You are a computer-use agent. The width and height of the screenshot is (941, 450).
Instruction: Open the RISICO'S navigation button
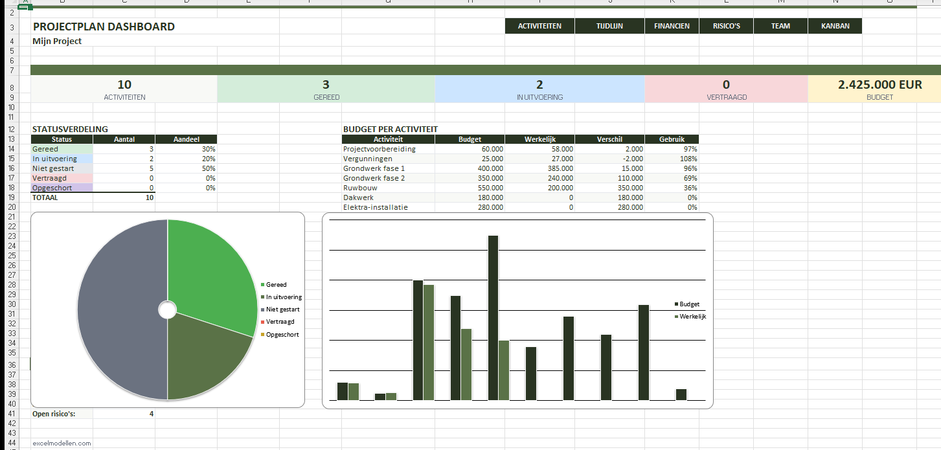(726, 26)
